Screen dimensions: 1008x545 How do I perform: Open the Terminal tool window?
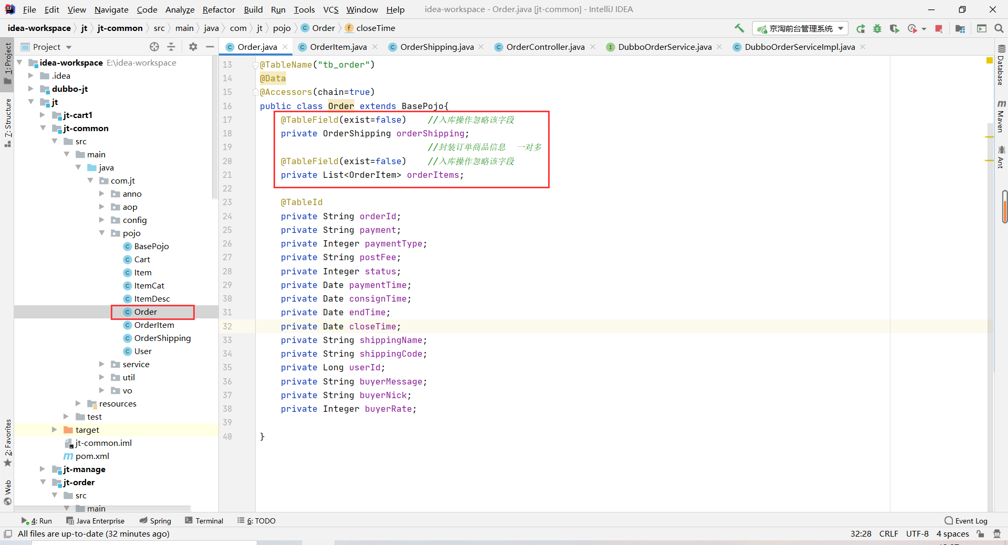[204, 521]
